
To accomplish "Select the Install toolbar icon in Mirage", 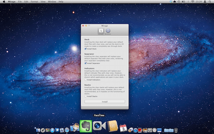I will click(x=101, y=31).
